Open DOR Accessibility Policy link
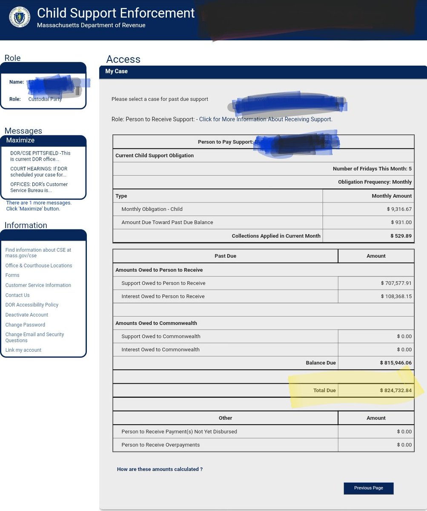The width and height of the screenshot is (427, 511). pos(32,305)
